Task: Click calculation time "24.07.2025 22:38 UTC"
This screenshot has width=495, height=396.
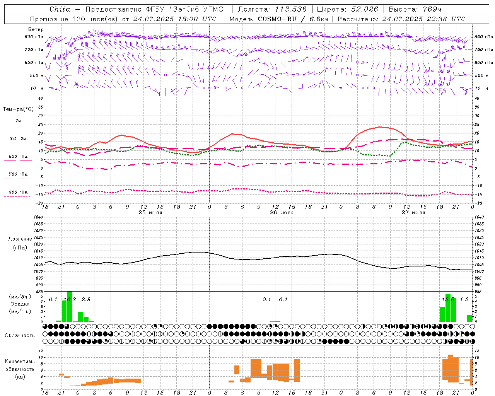Action: pos(424,19)
